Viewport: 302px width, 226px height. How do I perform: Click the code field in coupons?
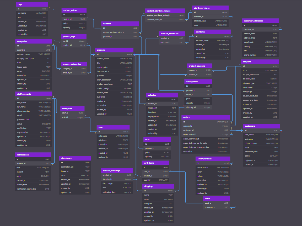260,70
